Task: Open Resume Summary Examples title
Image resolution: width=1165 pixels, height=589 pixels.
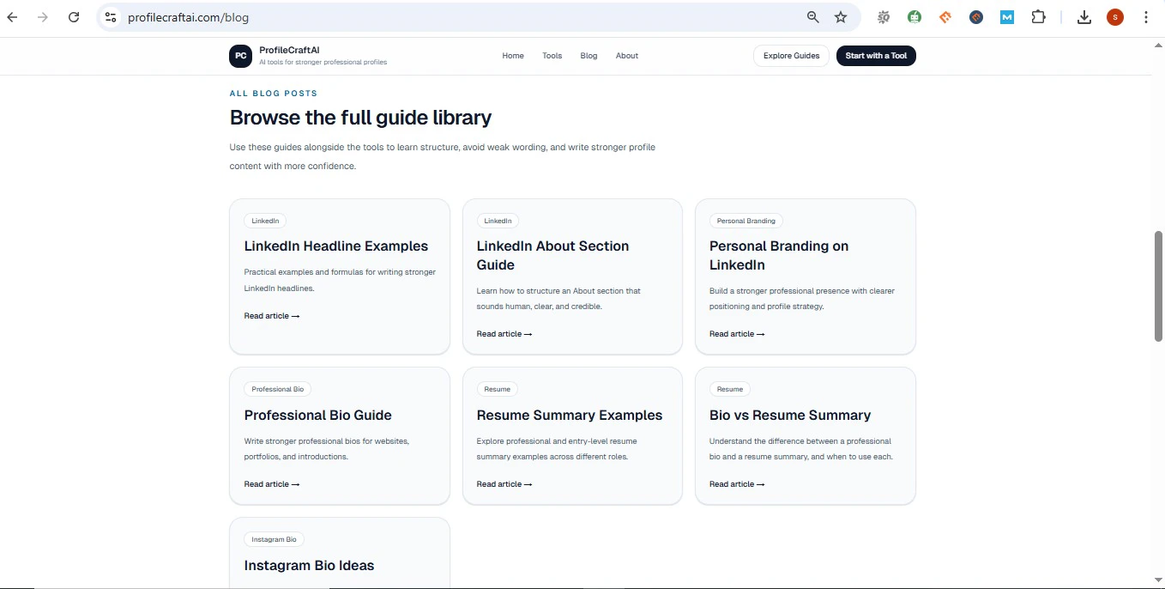Action: point(570,416)
